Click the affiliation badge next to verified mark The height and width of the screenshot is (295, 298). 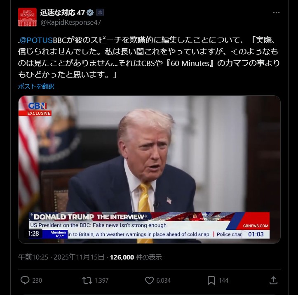100,13
